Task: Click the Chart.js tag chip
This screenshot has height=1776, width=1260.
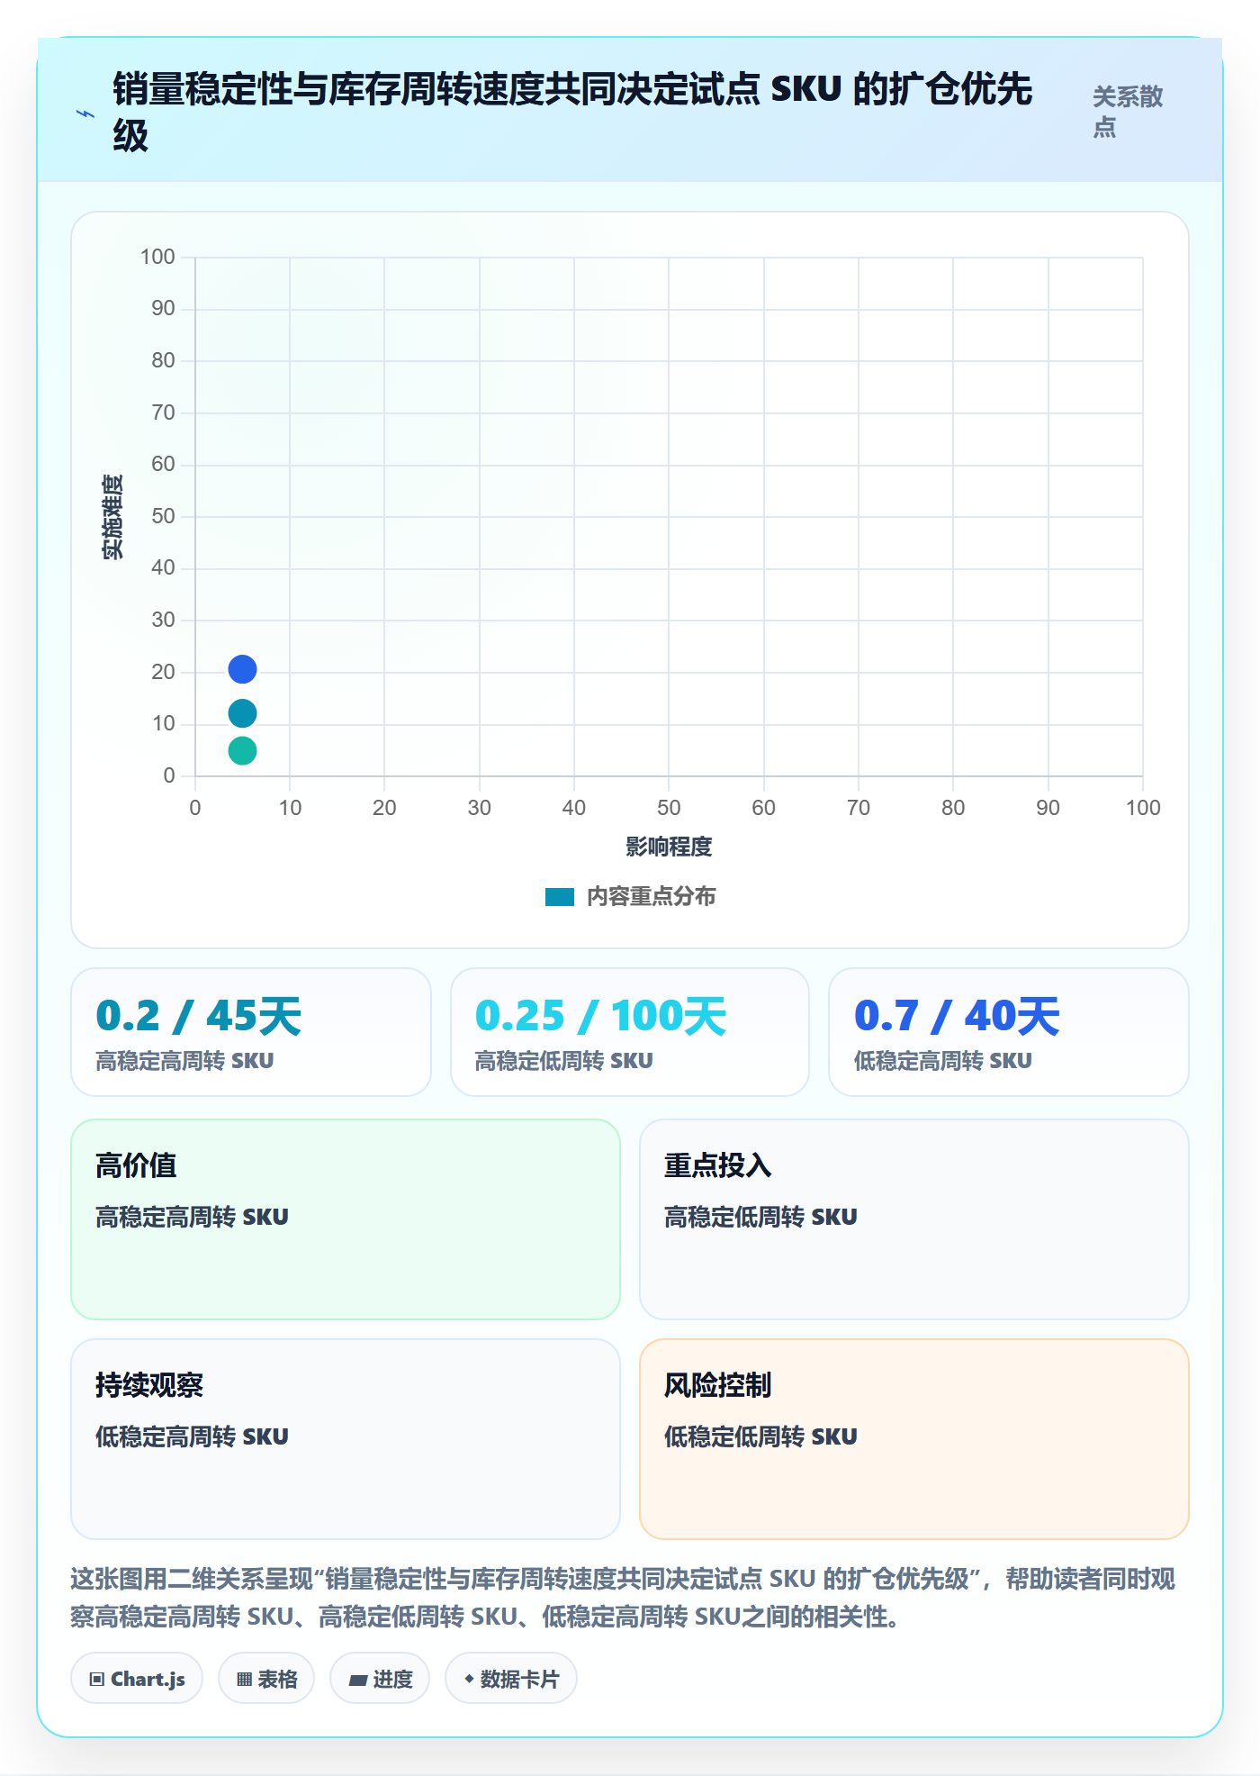Action: tap(137, 1679)
